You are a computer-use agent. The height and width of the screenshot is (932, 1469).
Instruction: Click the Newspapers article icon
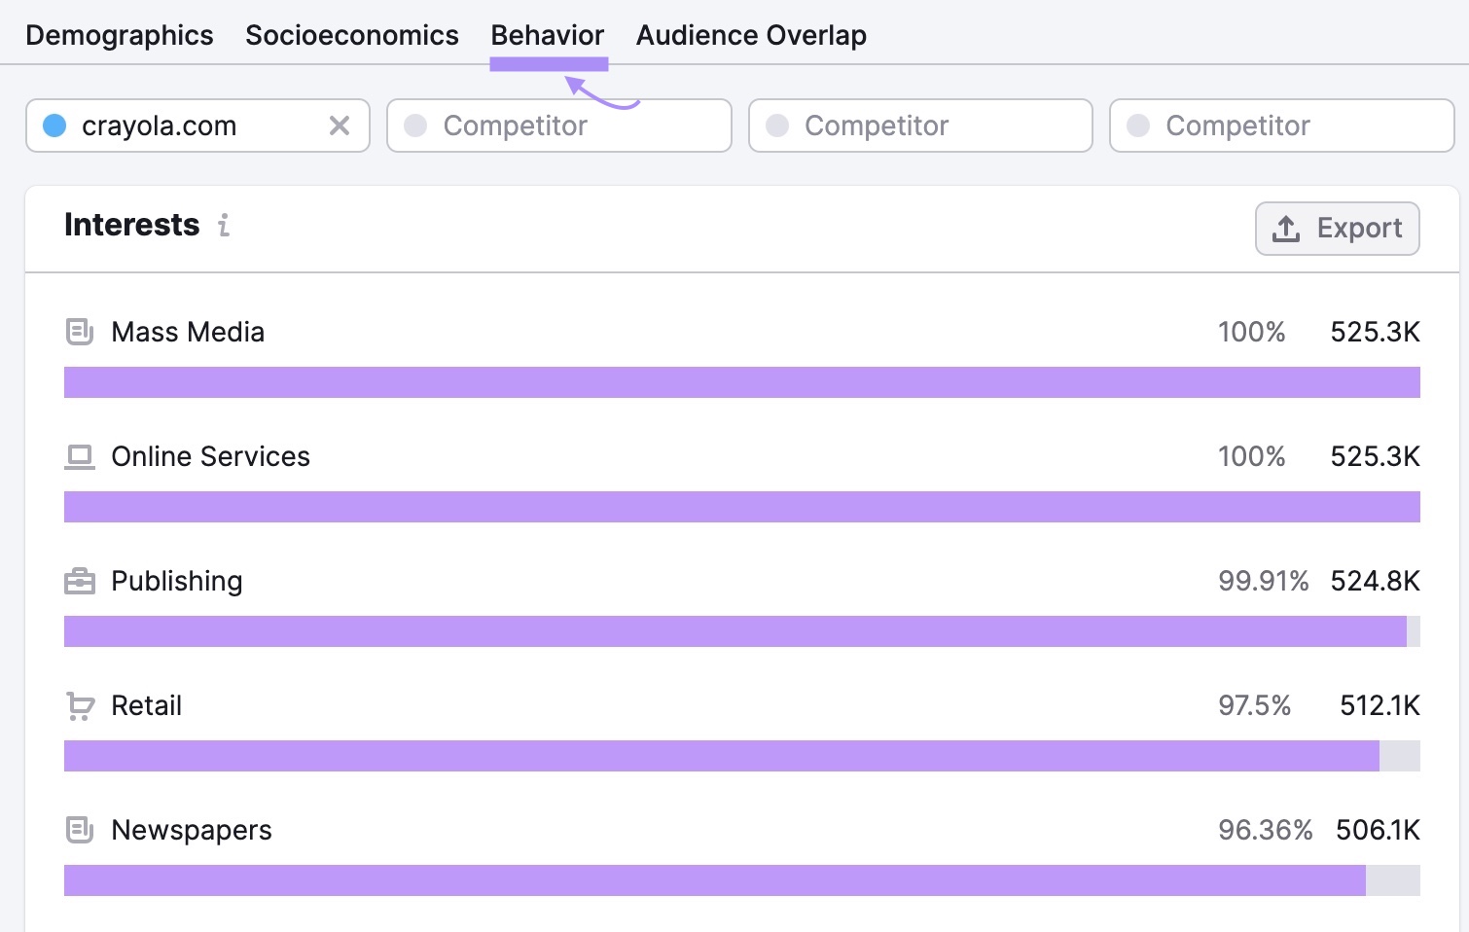coord(79,830)
